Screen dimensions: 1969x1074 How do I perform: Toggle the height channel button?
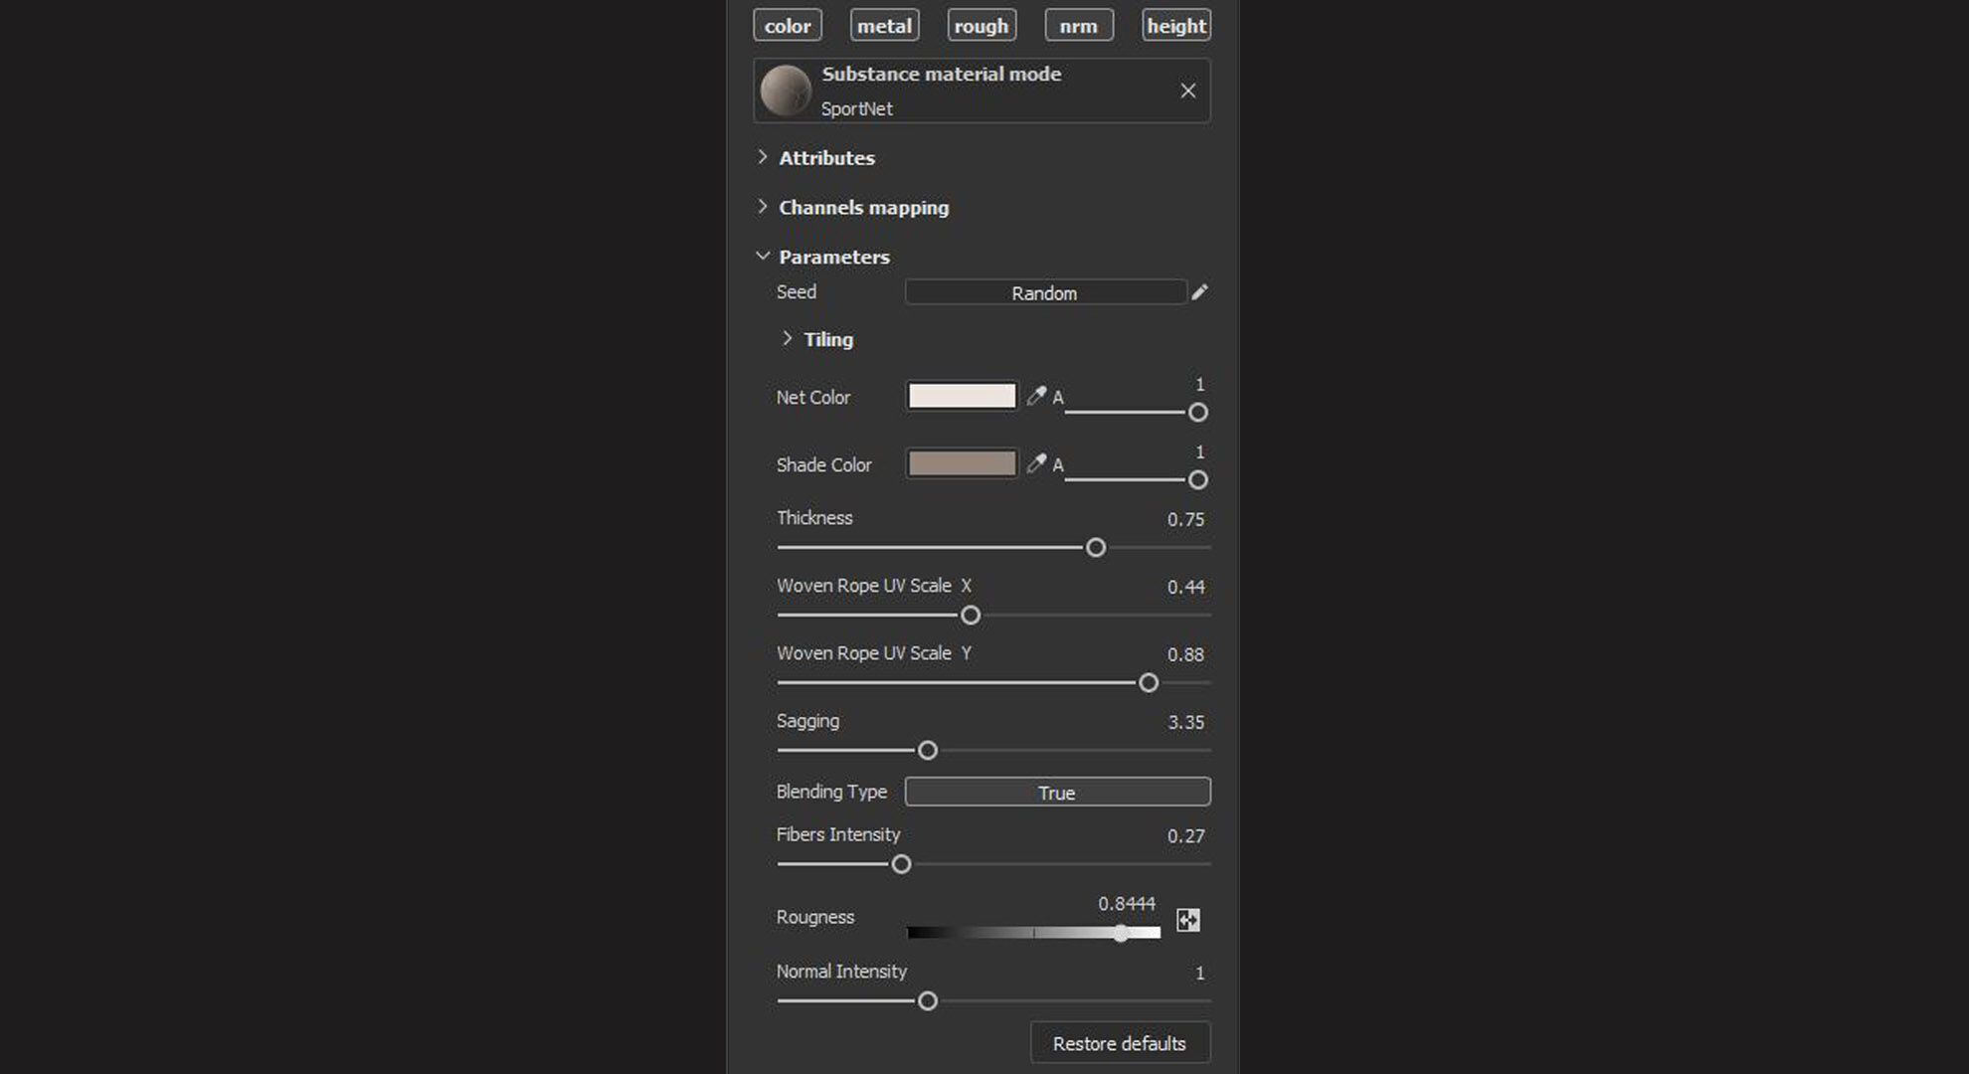[1175, 26]
